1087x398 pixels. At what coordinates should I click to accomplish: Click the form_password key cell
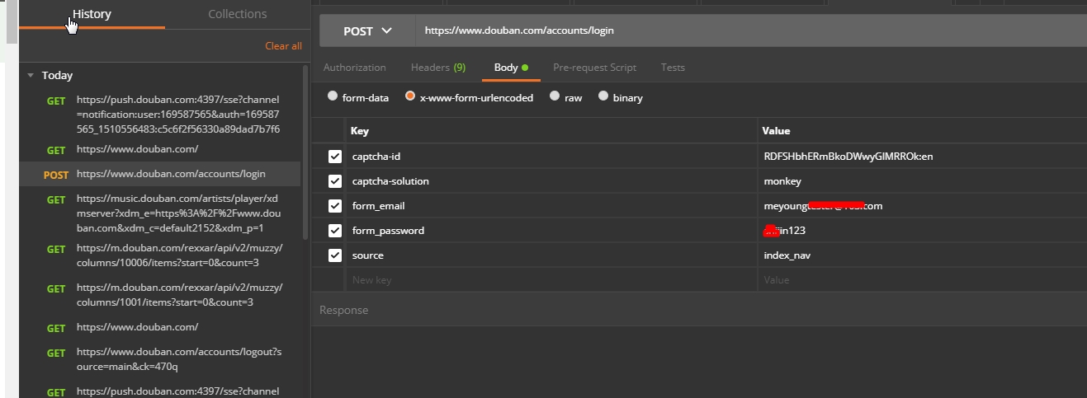pos(551,231)
